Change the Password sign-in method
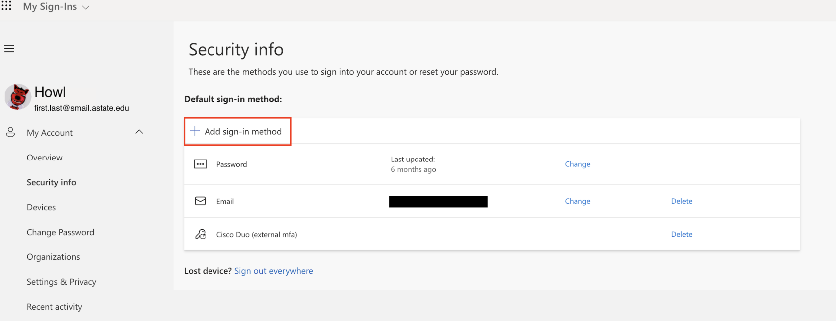836x321 pixels. [577, 164]
